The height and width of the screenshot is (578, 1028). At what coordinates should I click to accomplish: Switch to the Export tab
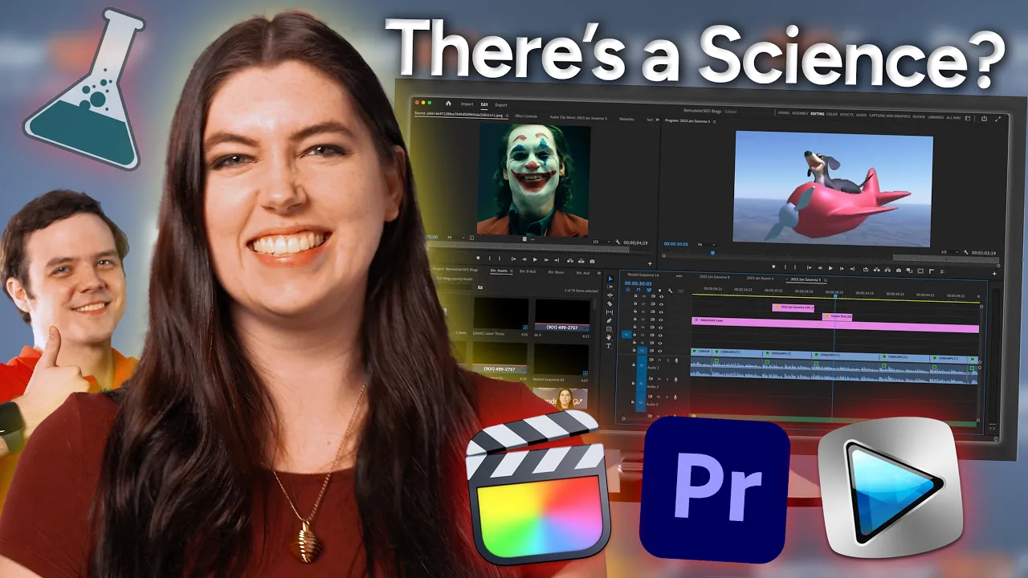(501, 105)
